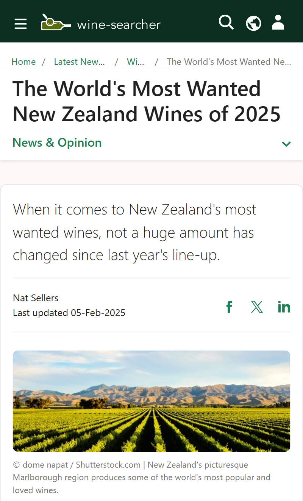Viewport: 303px width, 501px height.
Task: Click the current article breadcrumb text
Action: point(229,62)
